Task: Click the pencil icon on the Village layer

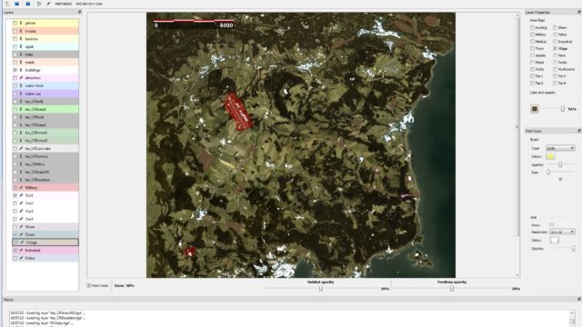Action: (21, 243)
